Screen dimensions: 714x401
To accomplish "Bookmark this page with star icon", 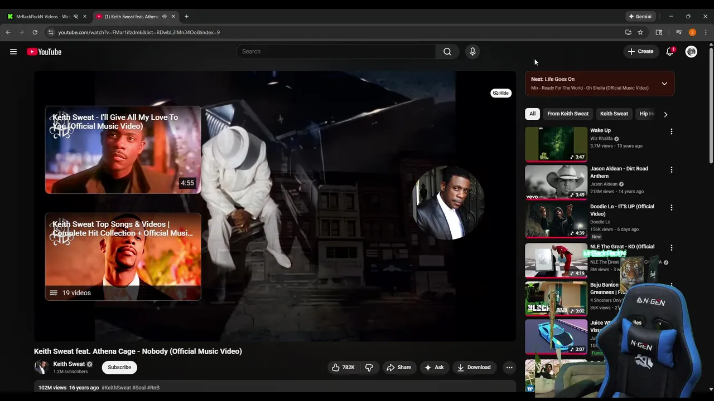I will point(640,32).
